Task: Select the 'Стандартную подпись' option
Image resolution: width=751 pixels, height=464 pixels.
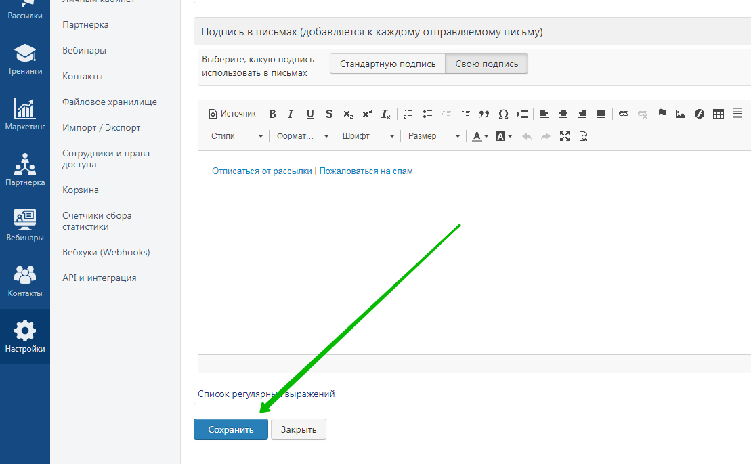Action: pyautogui.click(x=387, y=64)
